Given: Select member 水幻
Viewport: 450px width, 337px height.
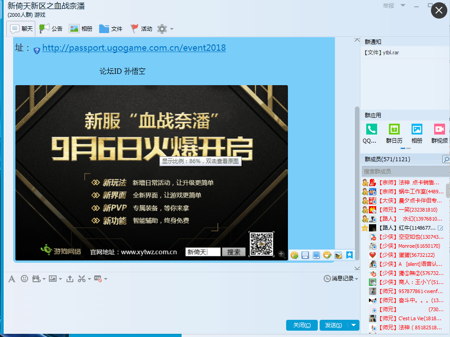Looking at the screenshot, I should coord(403,219).
